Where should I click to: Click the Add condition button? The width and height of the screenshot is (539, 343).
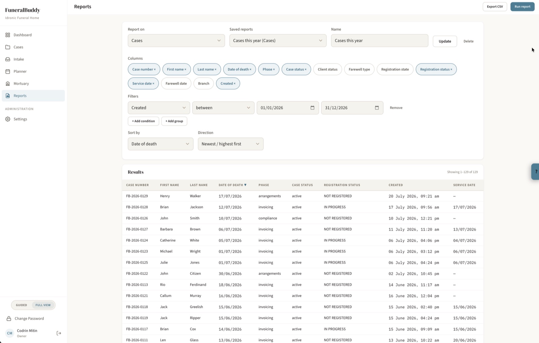click(x=144, y=121)
